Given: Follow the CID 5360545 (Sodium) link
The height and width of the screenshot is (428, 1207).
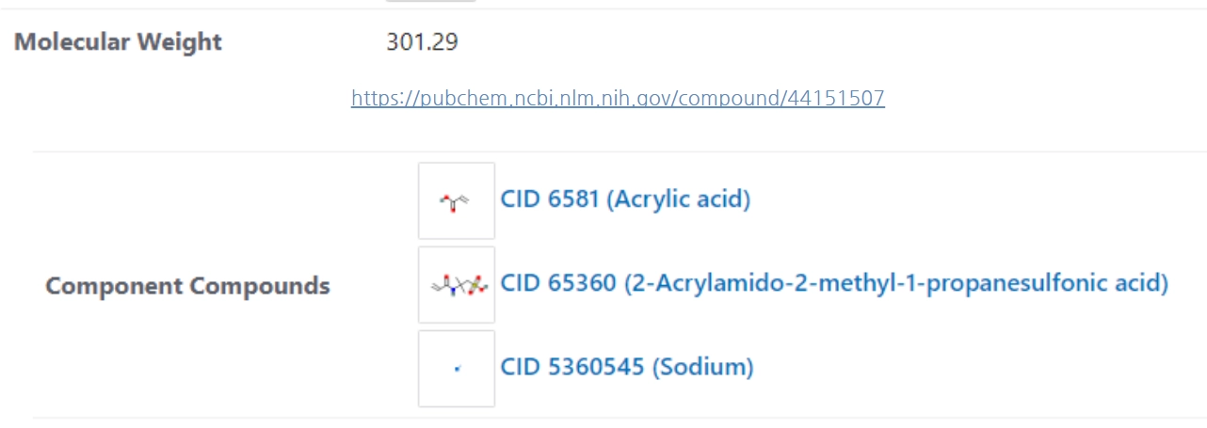Looking at the screenshot, I should [627, 367].
